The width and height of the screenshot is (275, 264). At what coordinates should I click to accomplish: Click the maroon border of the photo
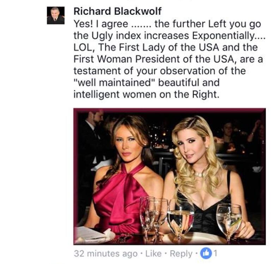point(170,110)
